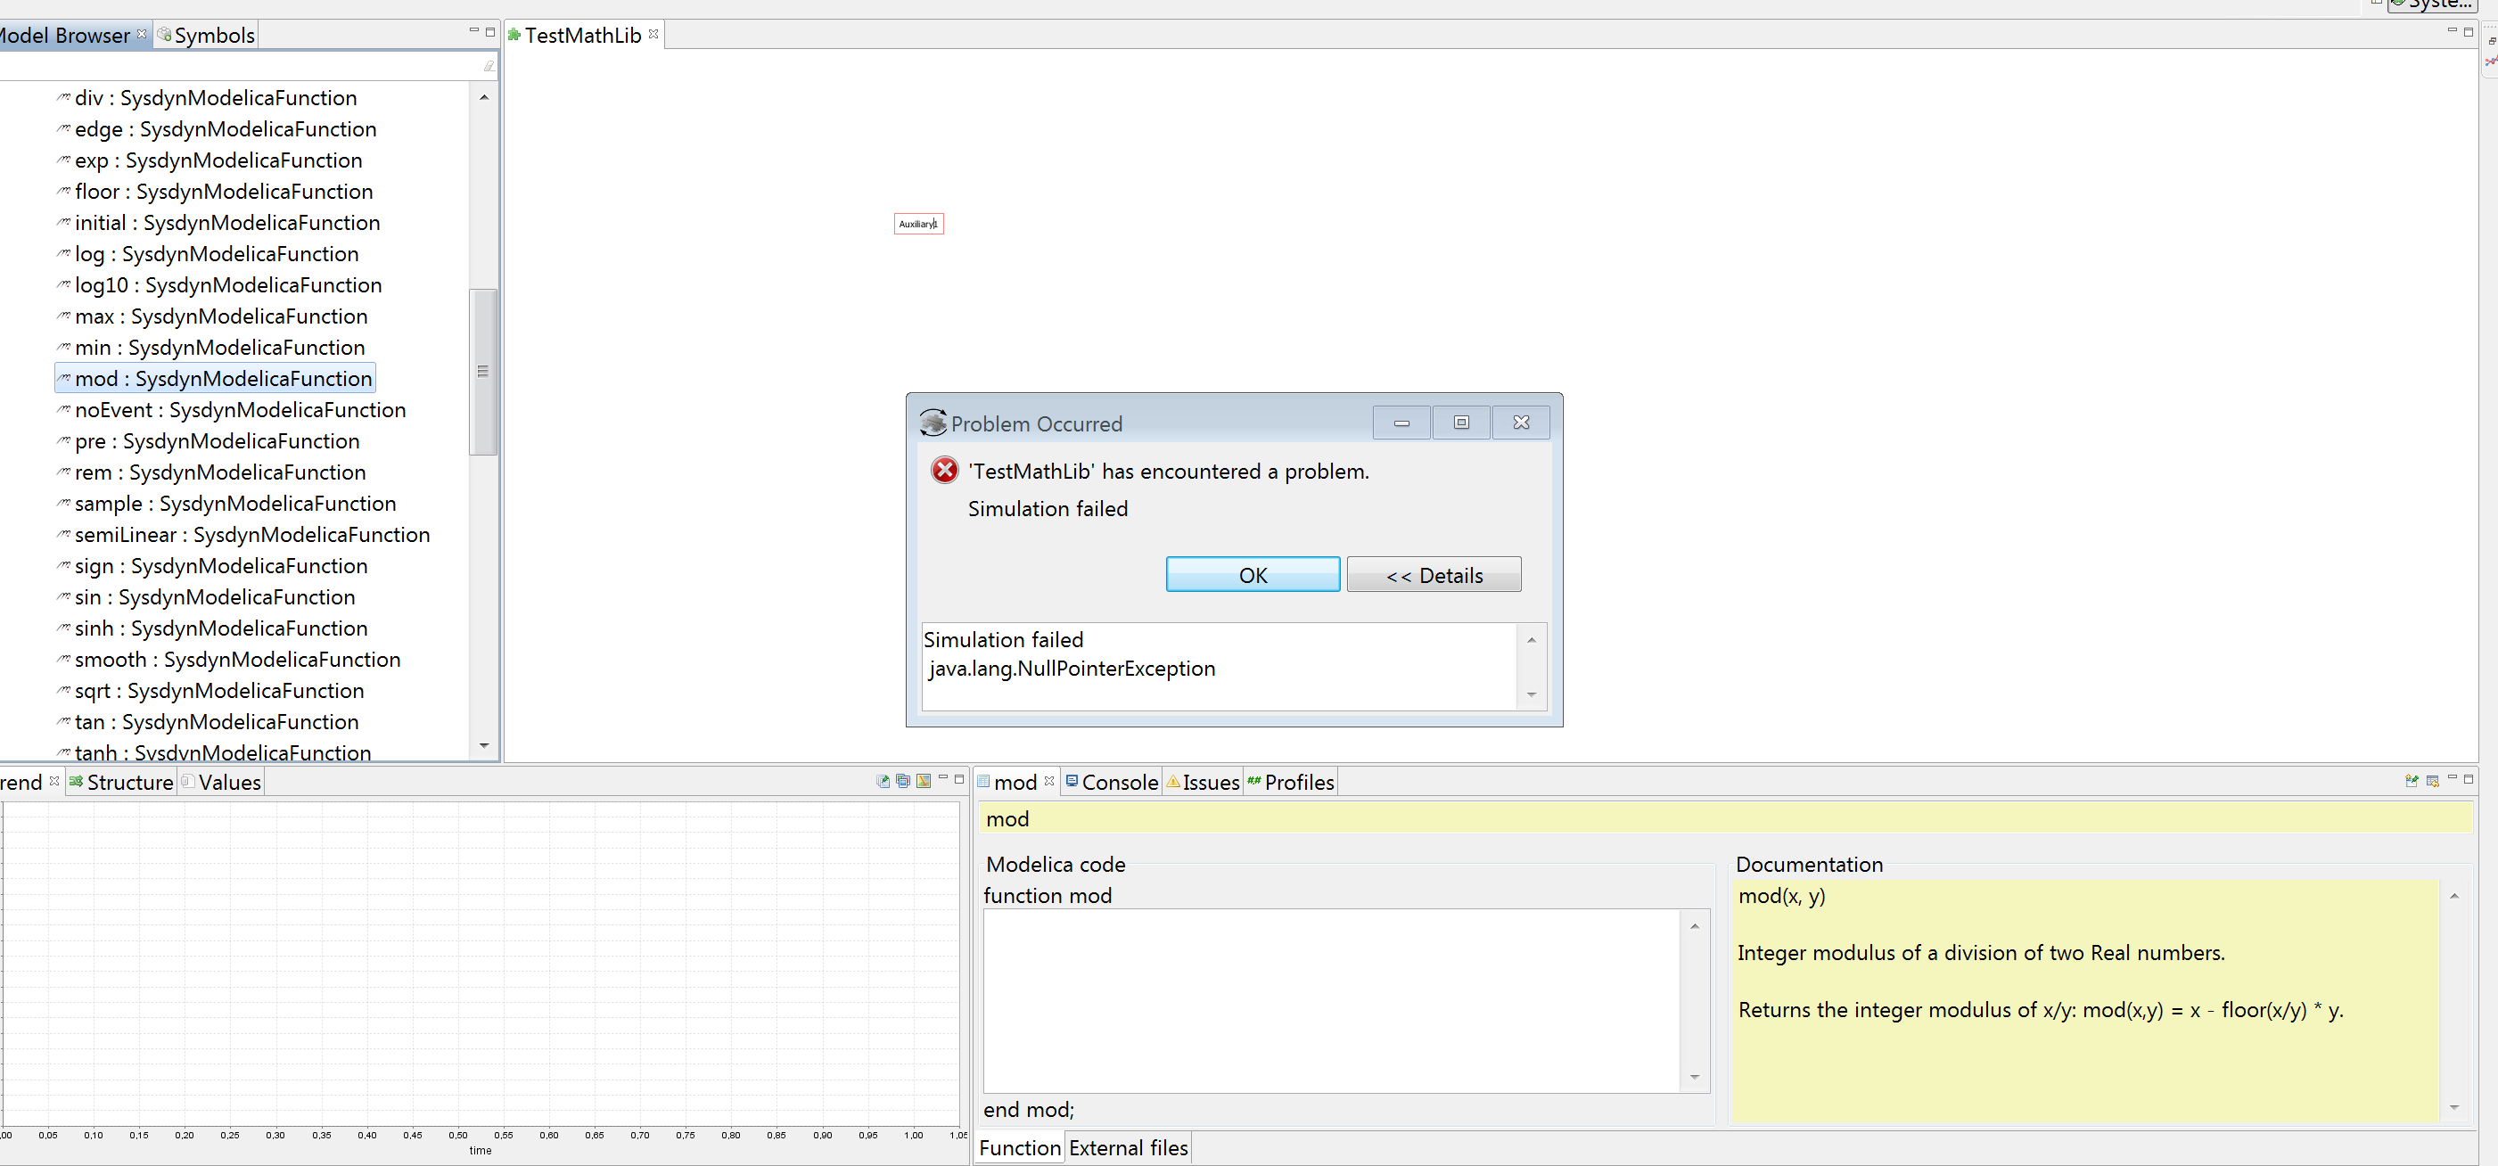Open the Values tab
The image size is (2498, 1166).
pyautogui.click(x=221, y=782)
